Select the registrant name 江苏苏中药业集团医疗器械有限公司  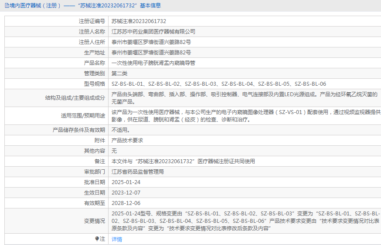[x=153, y=32]
